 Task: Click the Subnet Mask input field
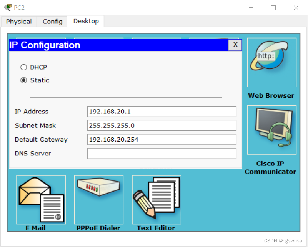pos(161,125)
